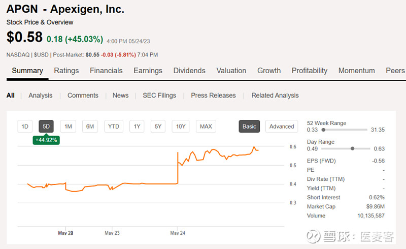Filter feed by Analysis
406x249 pixels.
point(40,96)
